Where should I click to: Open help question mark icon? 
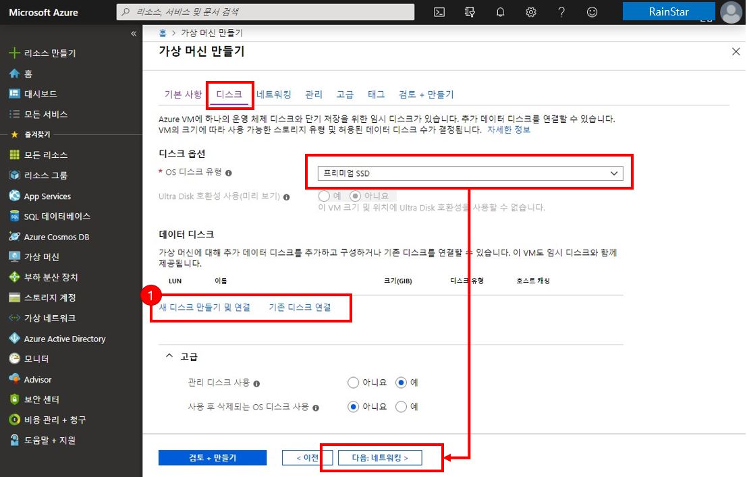click(561, 12)
